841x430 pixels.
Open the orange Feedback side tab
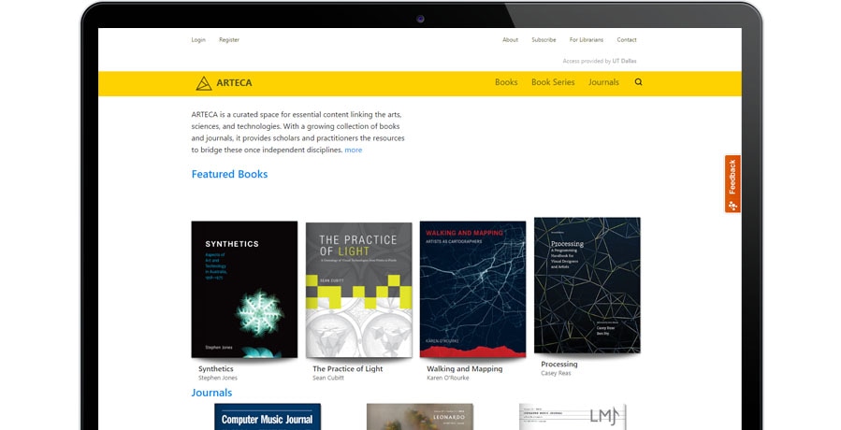[x=732, y=184]
